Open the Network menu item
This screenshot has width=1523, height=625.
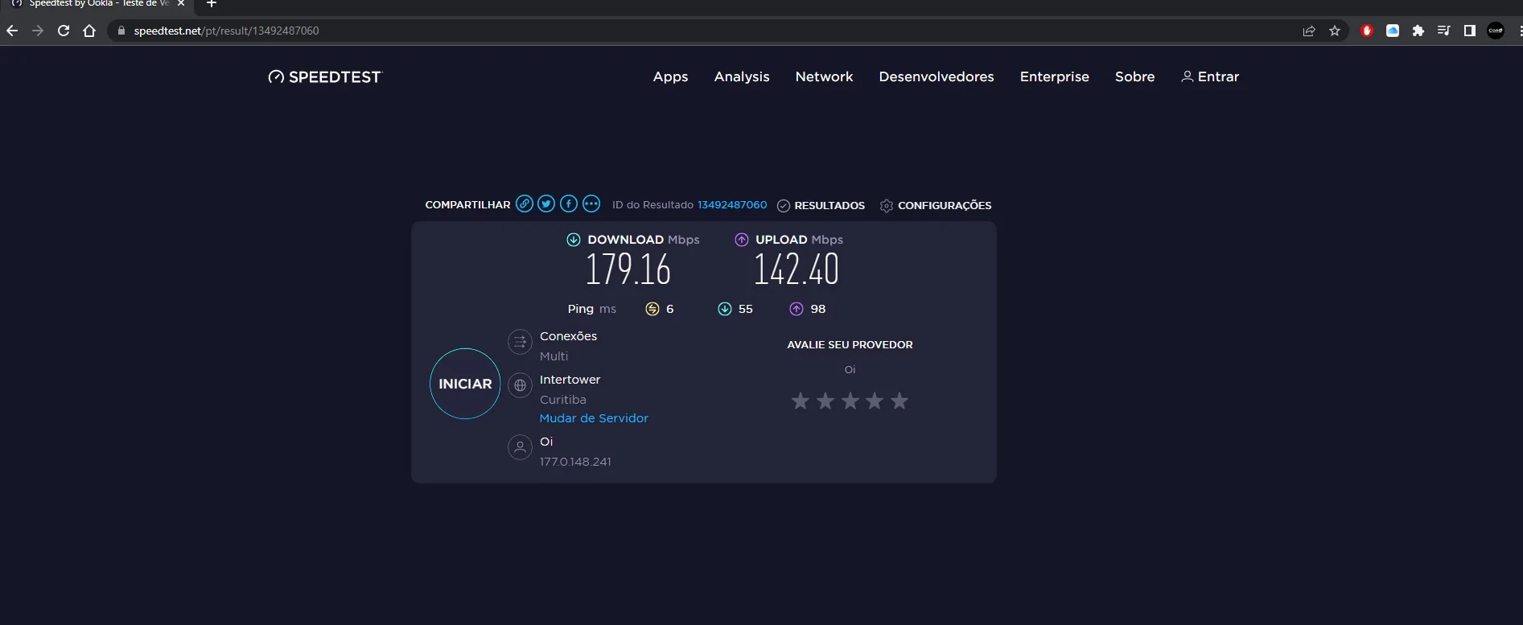(x=824, y=77)
